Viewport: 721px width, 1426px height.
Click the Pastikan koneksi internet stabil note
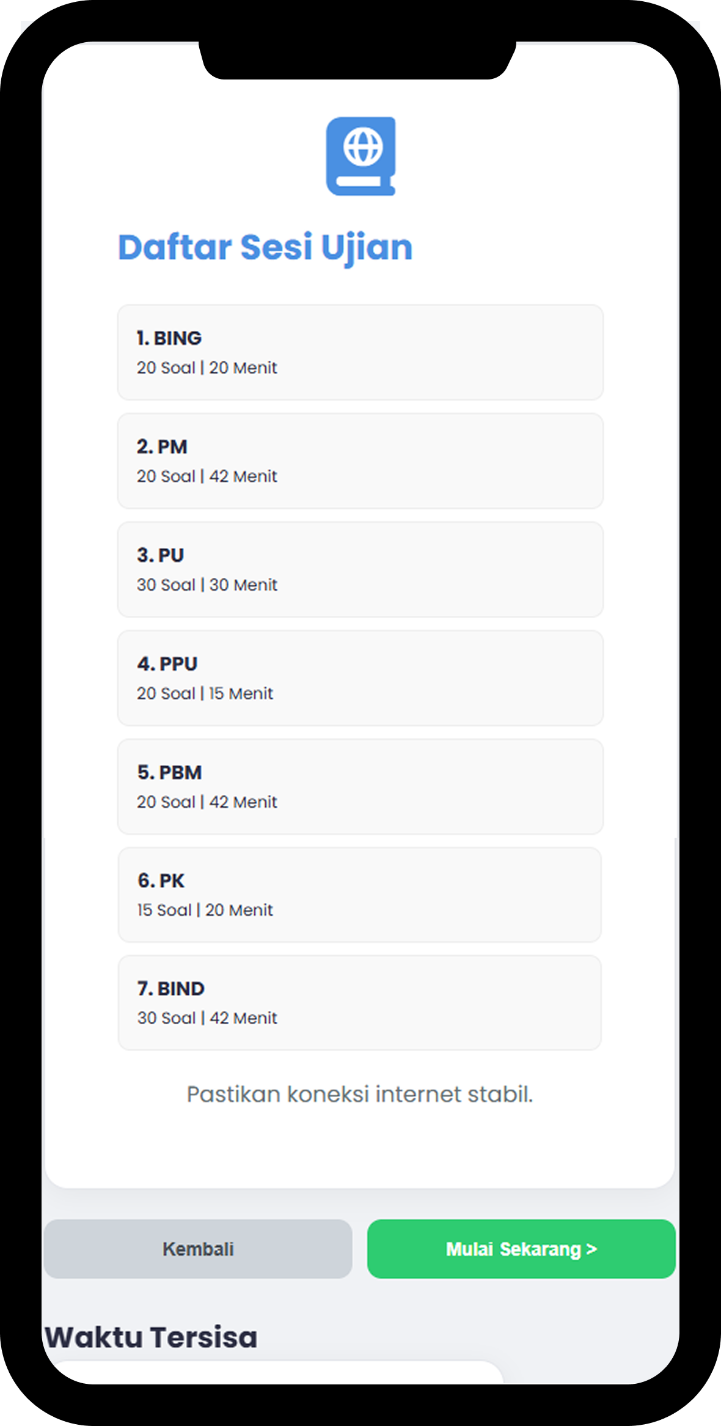[x=360, y=1094]
